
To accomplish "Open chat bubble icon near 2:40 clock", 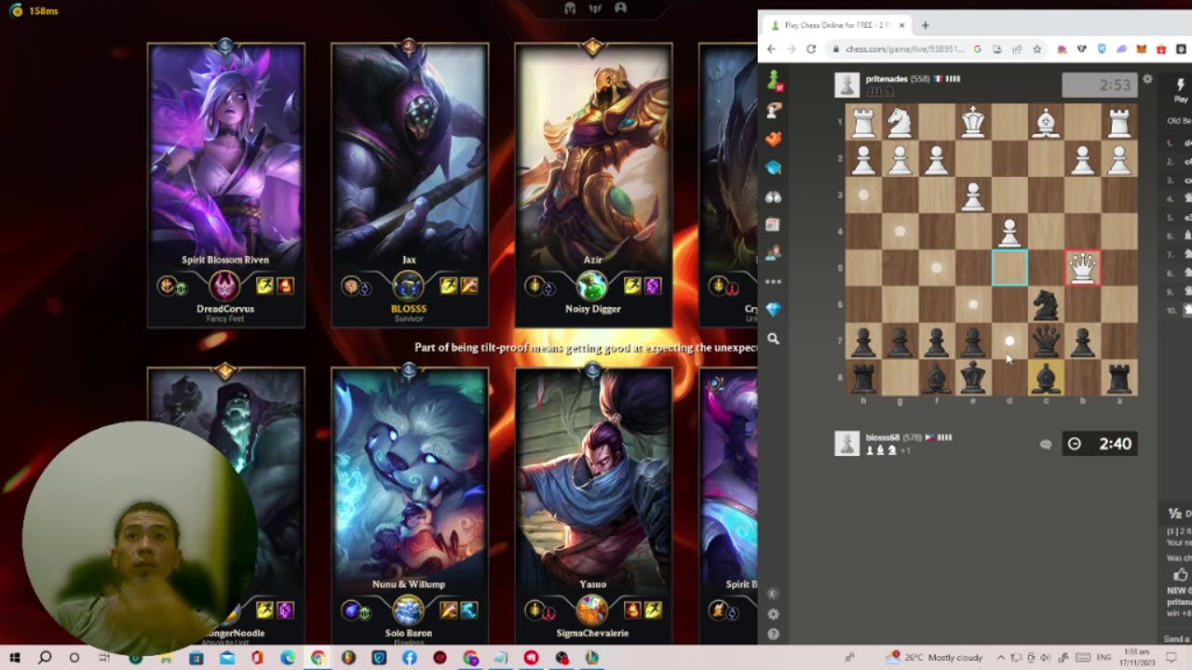I will (x=1045, y=445).
